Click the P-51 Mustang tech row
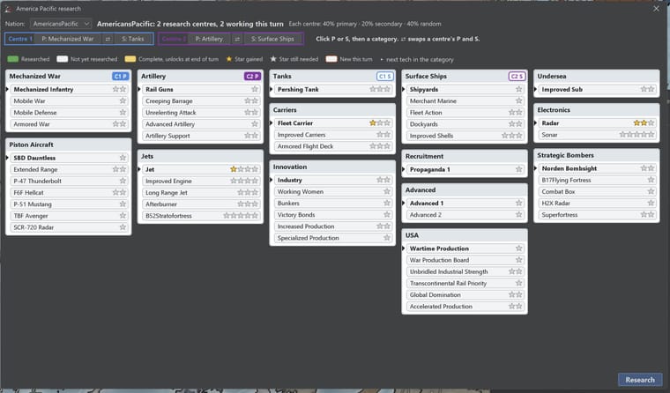Viewport: 670px width, 393px height. click(69, 204)
